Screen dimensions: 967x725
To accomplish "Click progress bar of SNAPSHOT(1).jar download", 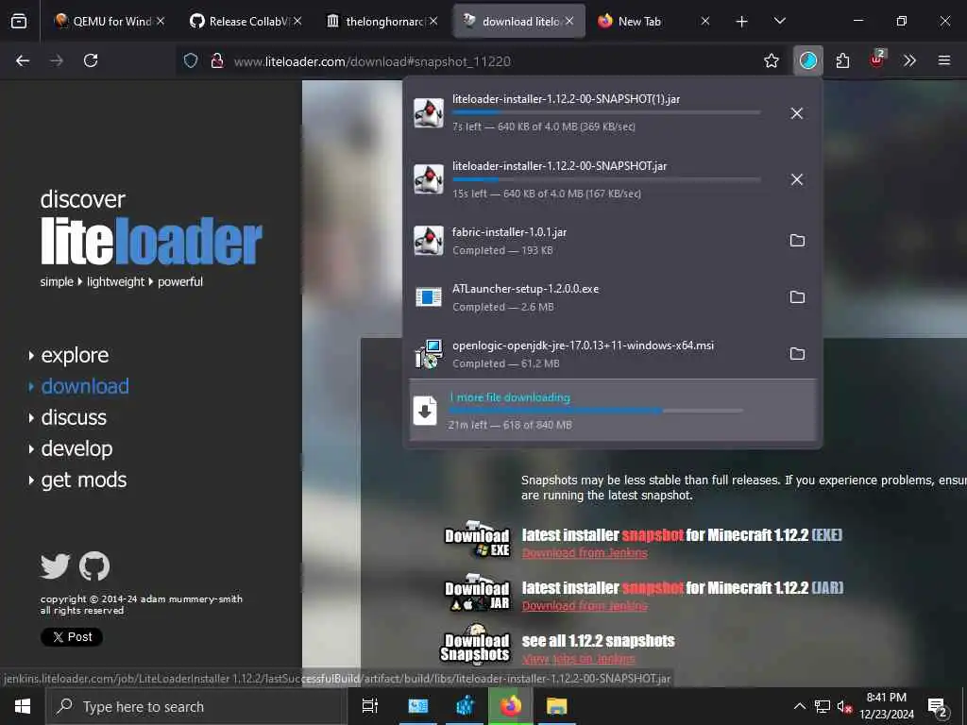I will coord(606,112).
